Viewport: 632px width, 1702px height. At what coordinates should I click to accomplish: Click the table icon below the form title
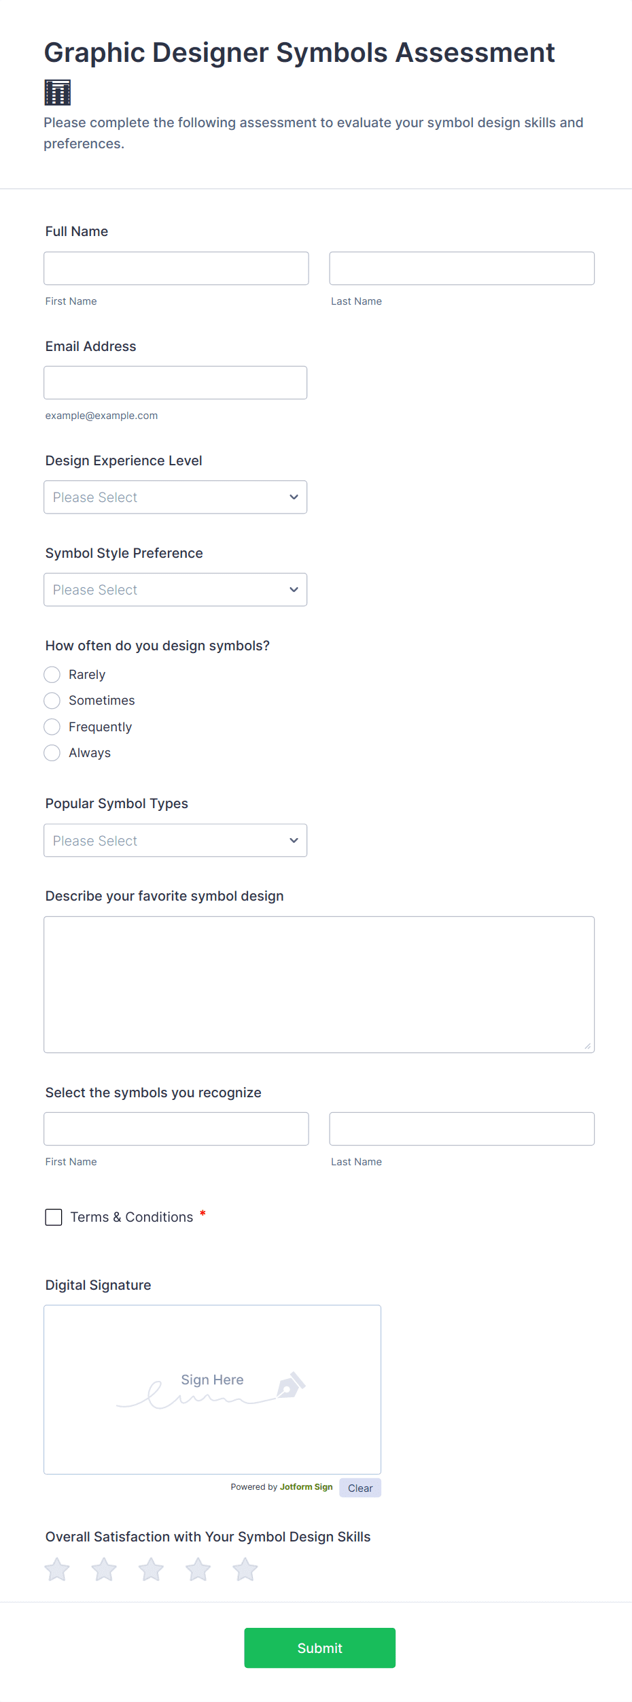pyautogui.click(x=58, y=93)
